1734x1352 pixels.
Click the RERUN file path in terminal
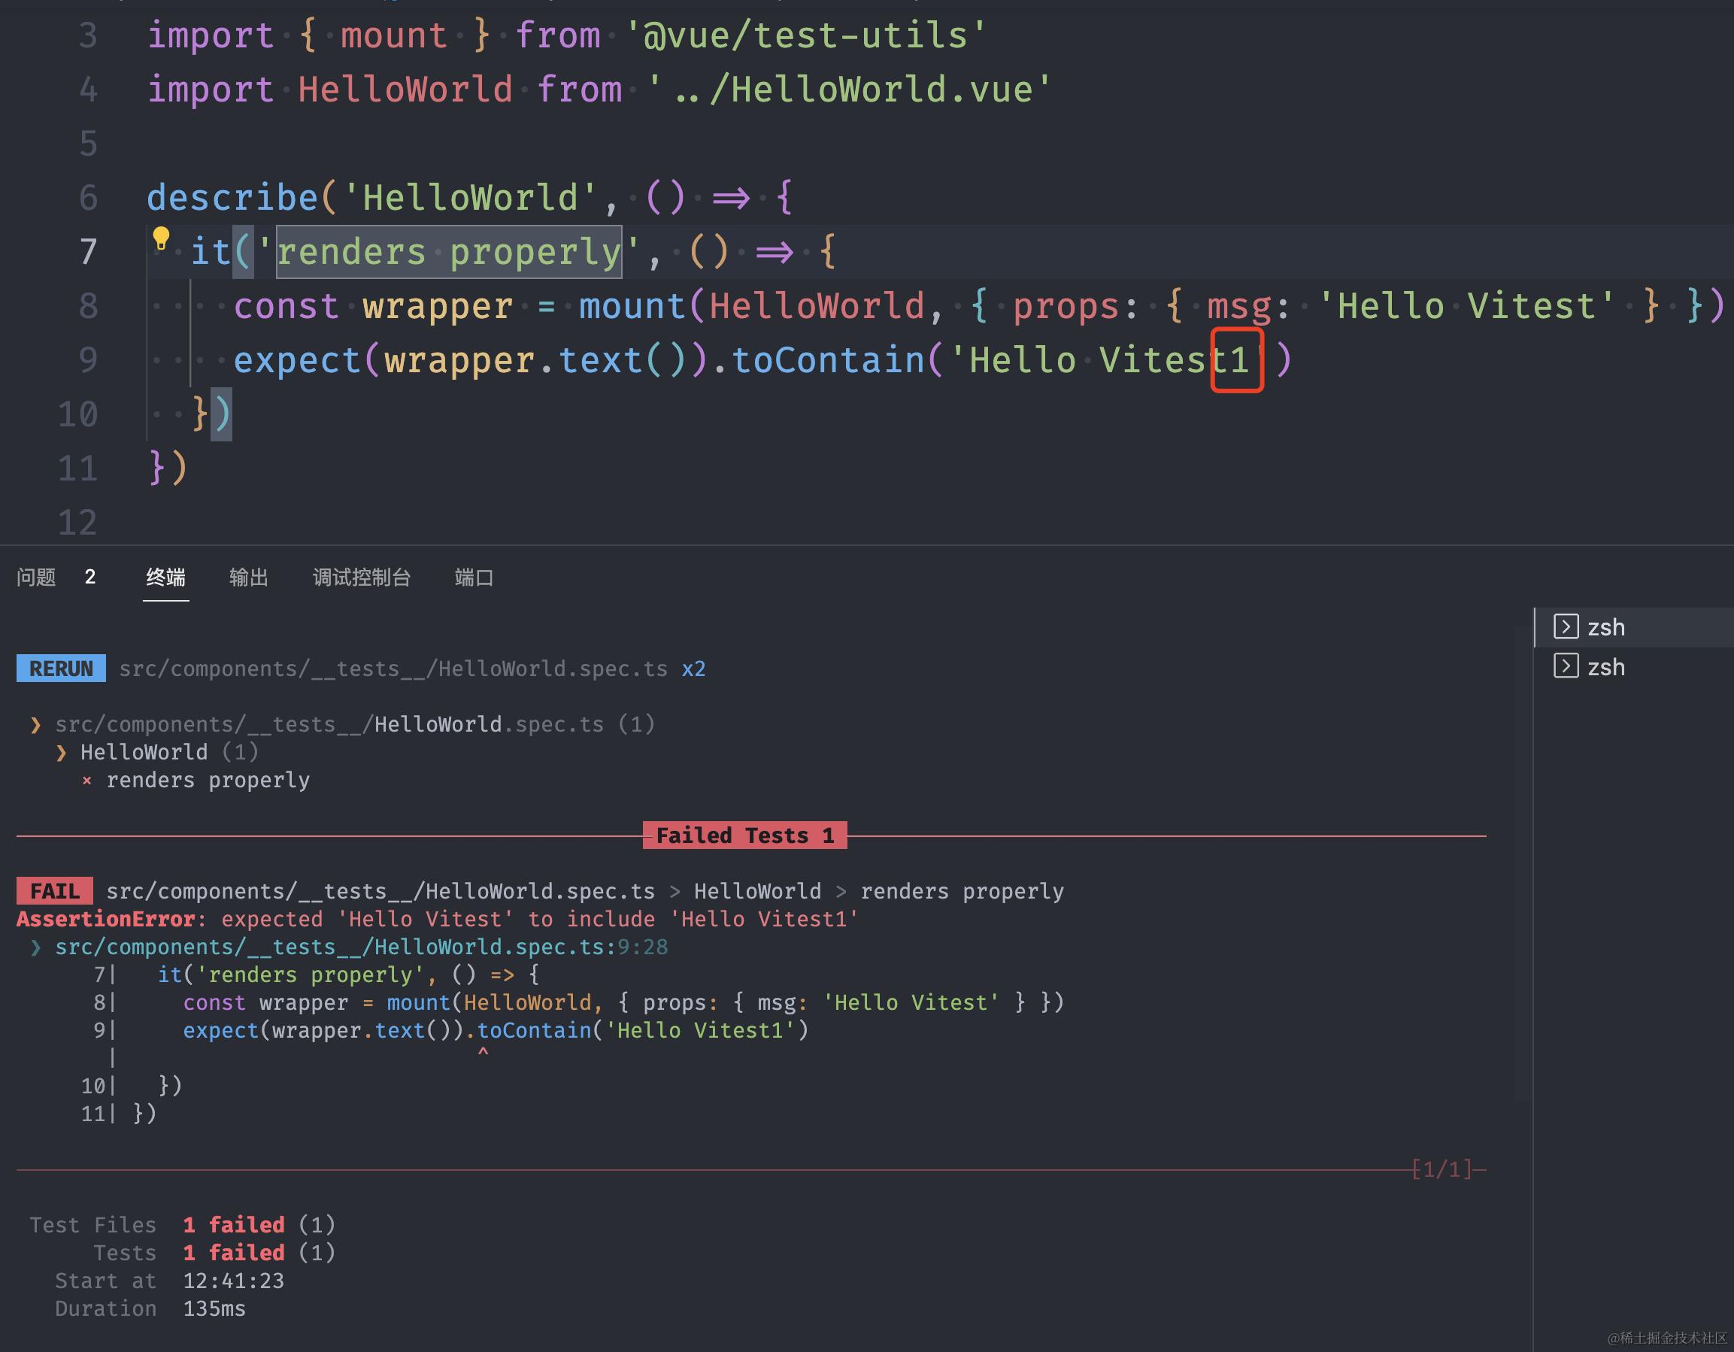coord(393,668)
